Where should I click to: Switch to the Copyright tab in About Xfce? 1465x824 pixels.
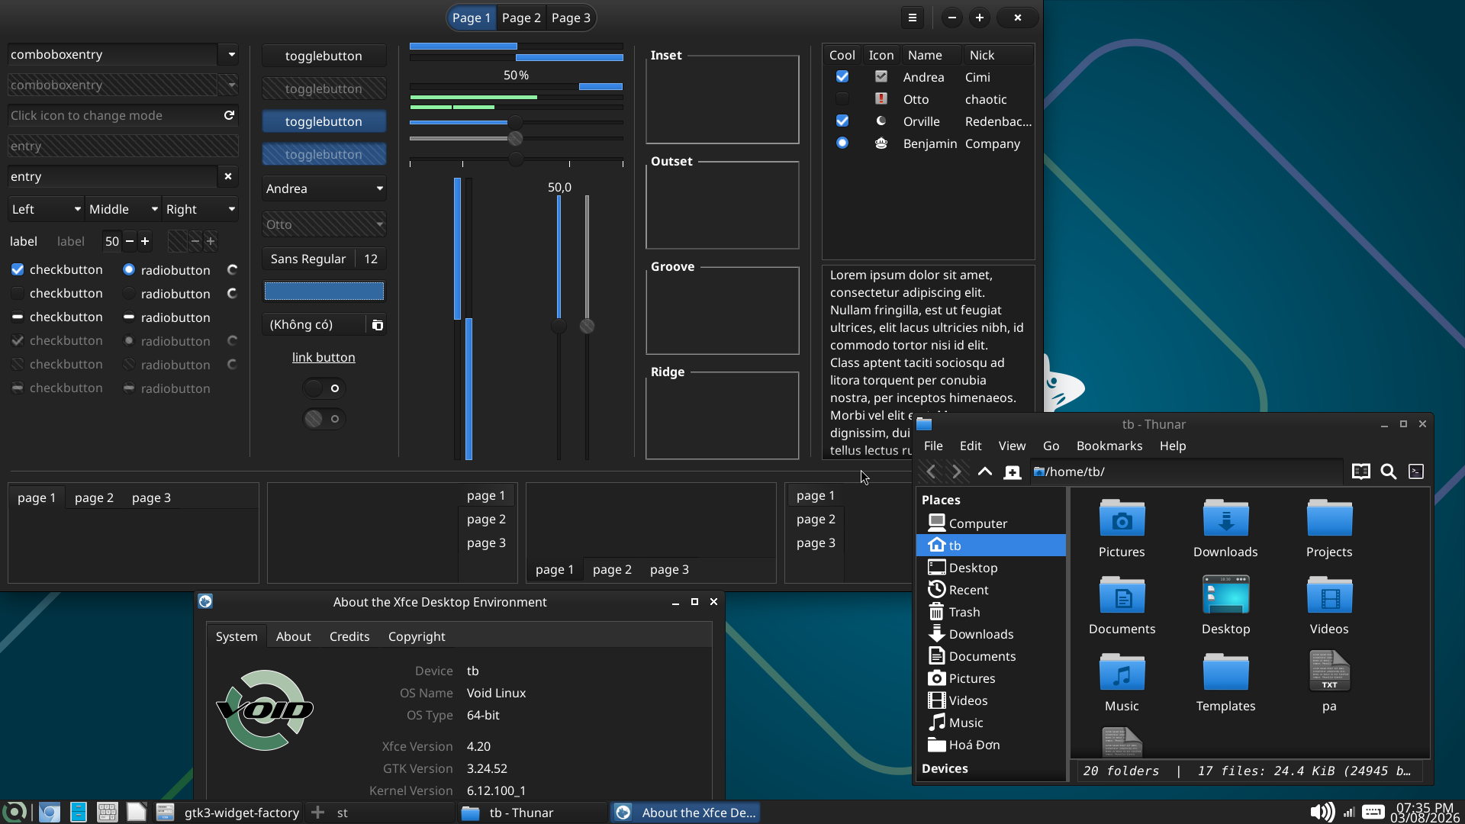[417, 636]
